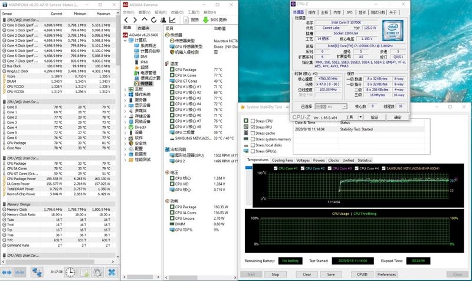Open AIDA64 工具(T) menu
Viewport: 472px width, 281px height.
coord(194,12)
